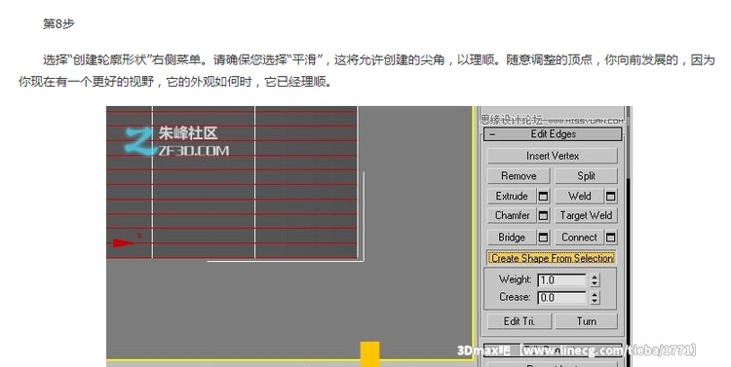The height and width of the screenshot is (367, 731).
Task: Click the Weight spinner arrows
Action: click(x=595, y=280)
